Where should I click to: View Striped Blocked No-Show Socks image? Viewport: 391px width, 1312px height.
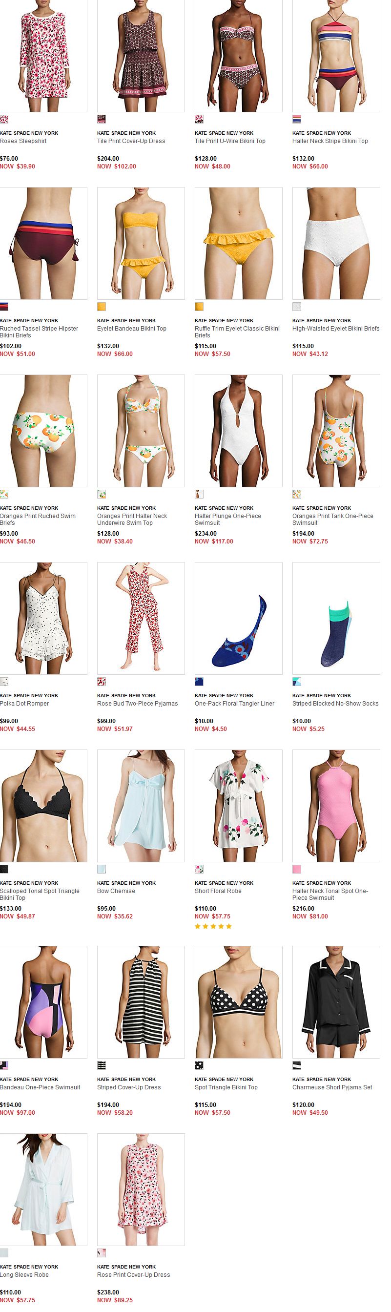pyautogui.click(x=336, y=618)
